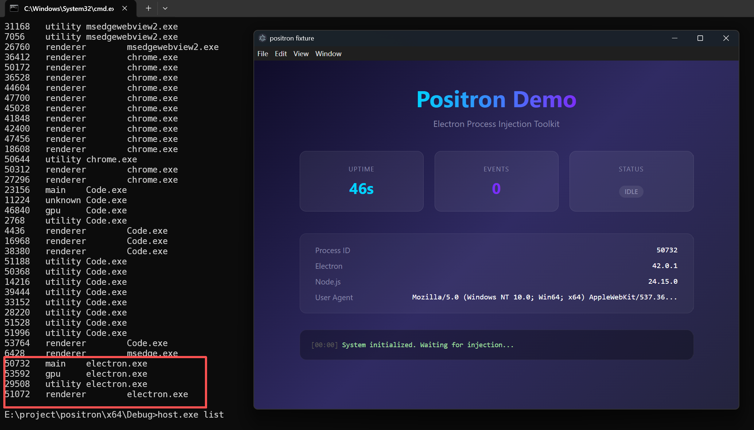This screenshot has width=754, height=430.
Task: Open a new terminal tab
Action: 148,8
